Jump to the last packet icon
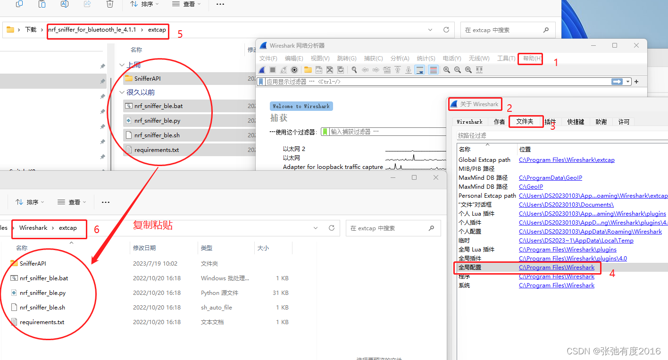668x360 pixels. click(409, 70)
